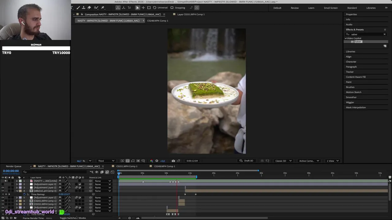Toggle mask and shape path visibility
The height and width of the screenshot is (220, 392).
133,161
